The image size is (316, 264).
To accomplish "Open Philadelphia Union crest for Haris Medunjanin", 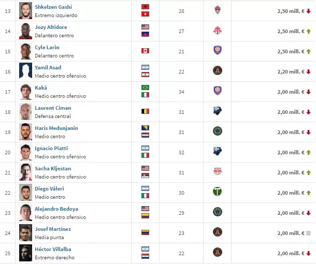I will (x=218, y=131).
